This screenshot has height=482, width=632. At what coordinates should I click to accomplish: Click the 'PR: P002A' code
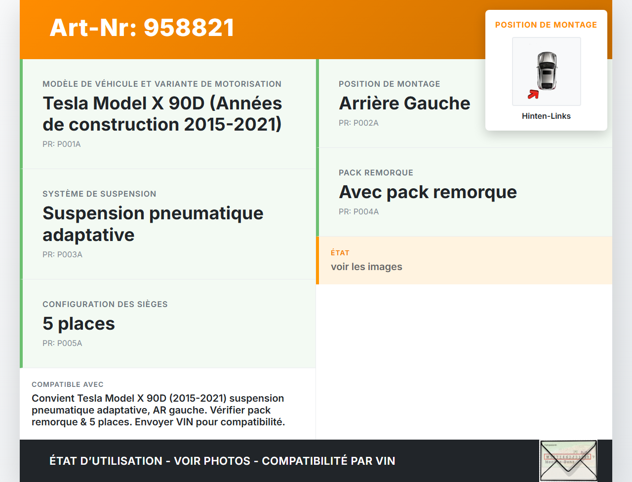click(358, 123)
